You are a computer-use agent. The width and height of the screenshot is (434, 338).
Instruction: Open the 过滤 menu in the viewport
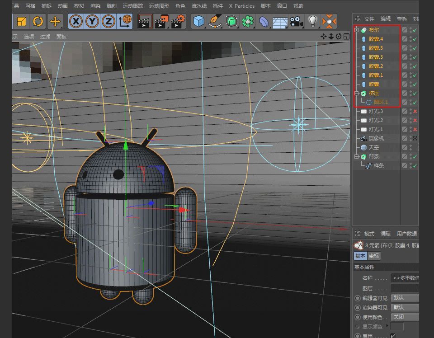pos(45,37)
